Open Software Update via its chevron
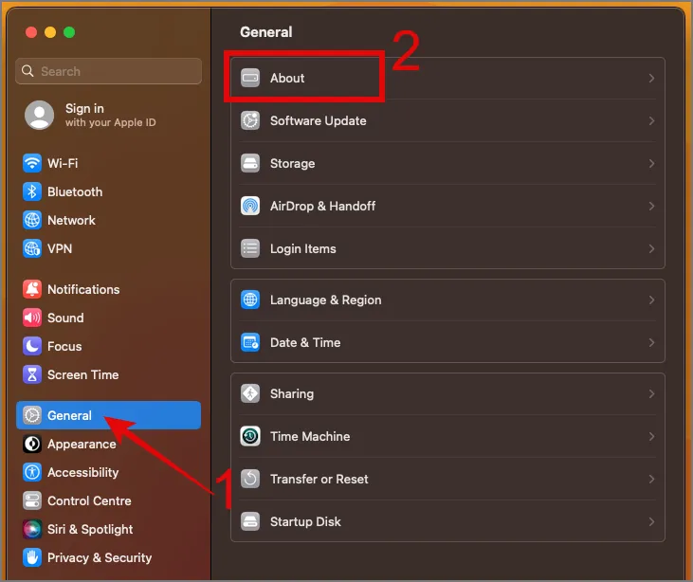The height and width of the screenshot is (582, 693). pyautogui.click(x=651, y=120)
